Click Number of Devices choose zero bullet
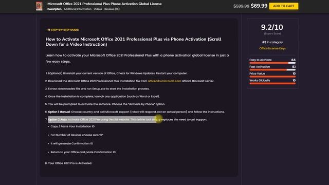The image size is (329, 185). click(x=77, y=135)
